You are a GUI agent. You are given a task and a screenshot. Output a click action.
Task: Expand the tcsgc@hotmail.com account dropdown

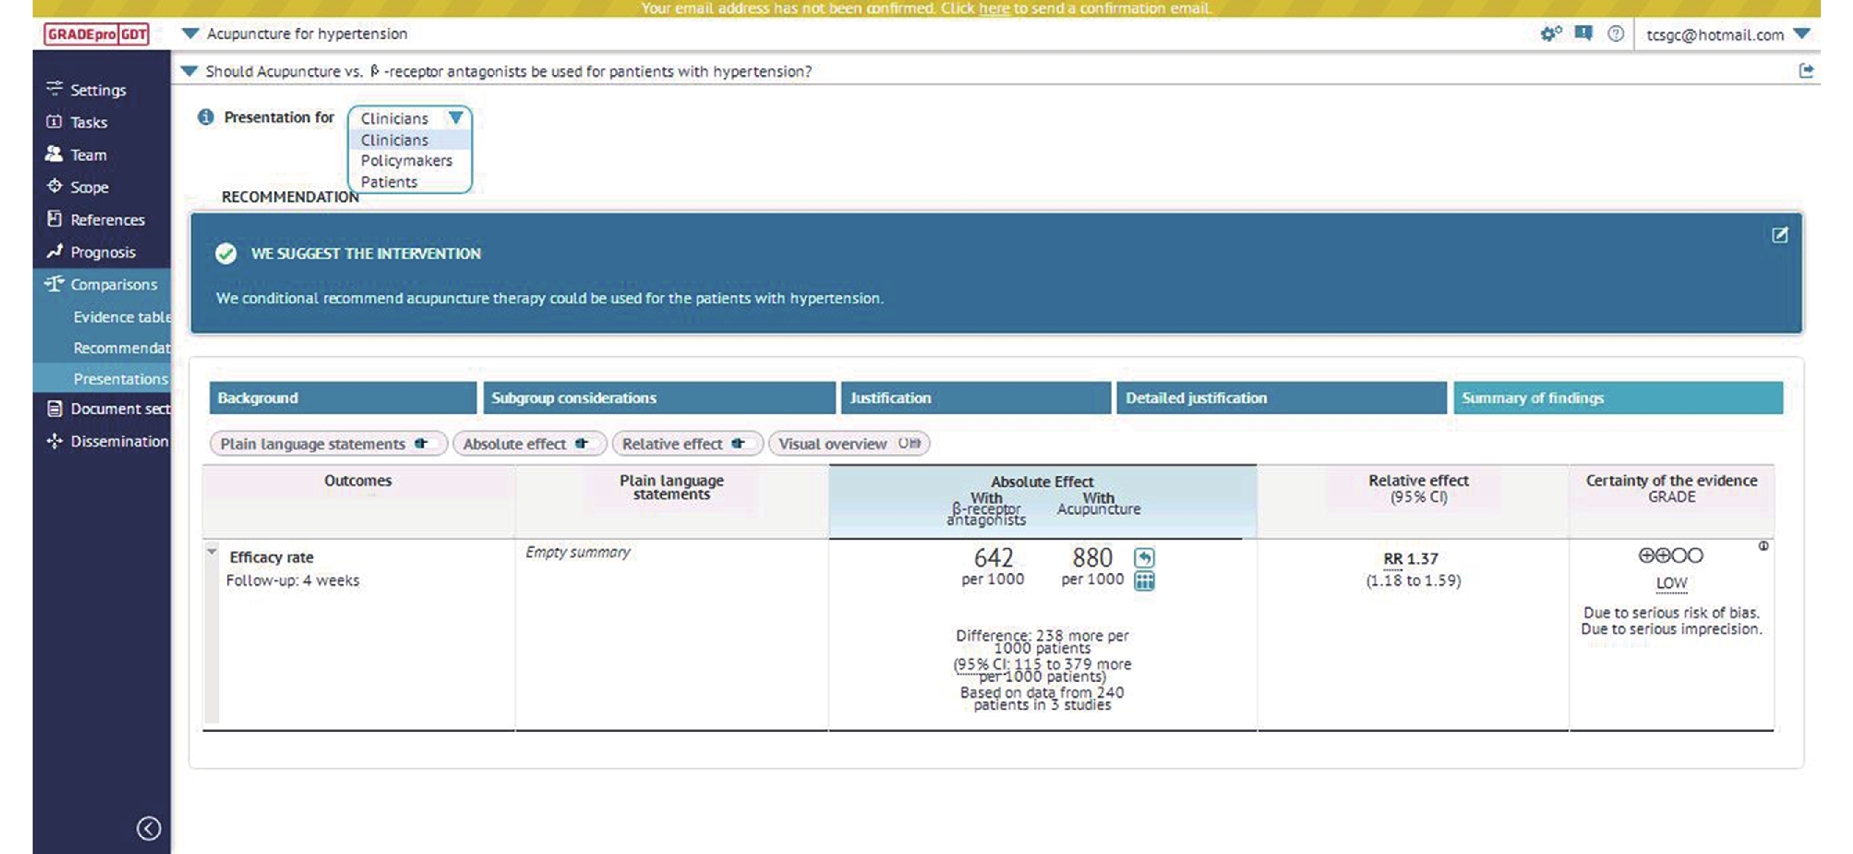[x=1802, y=34]
